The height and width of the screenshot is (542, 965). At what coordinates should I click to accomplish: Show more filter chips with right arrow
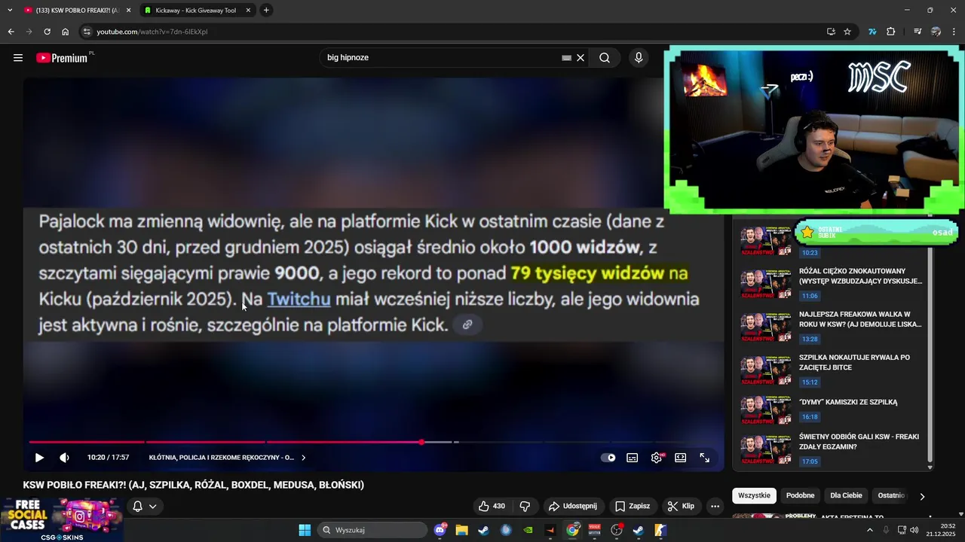(x=922, y=496)
